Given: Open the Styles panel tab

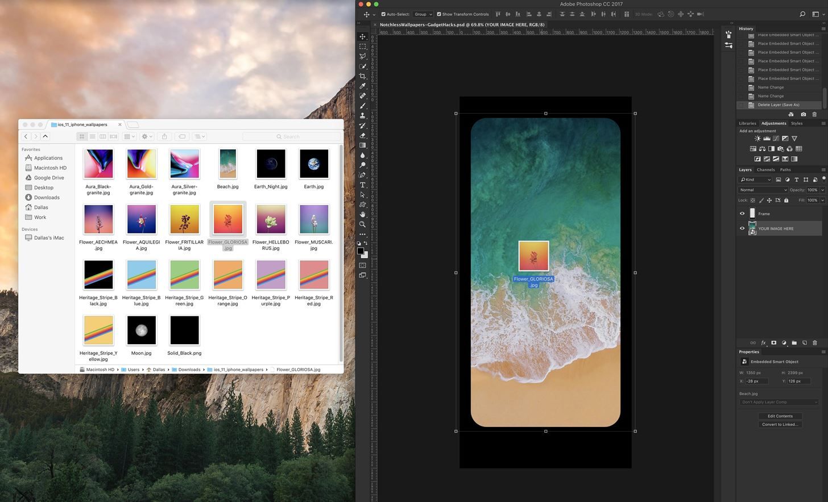Looking at the screenshot, I should pyautogui.click(x=796, y=123).
